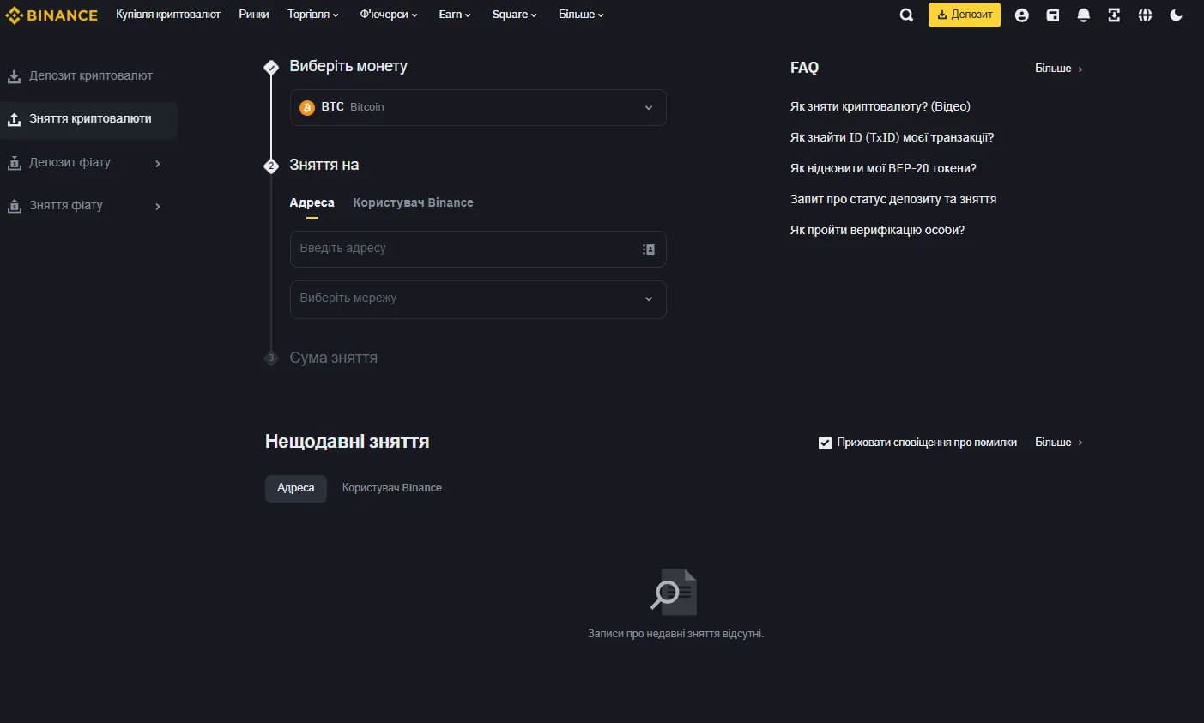1204x723 pixels.
Task: Click the Нещодавні зняття heading
Action: 347,442
